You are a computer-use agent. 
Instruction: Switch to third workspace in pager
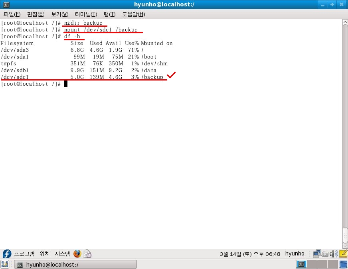click(x=322, y=264)
